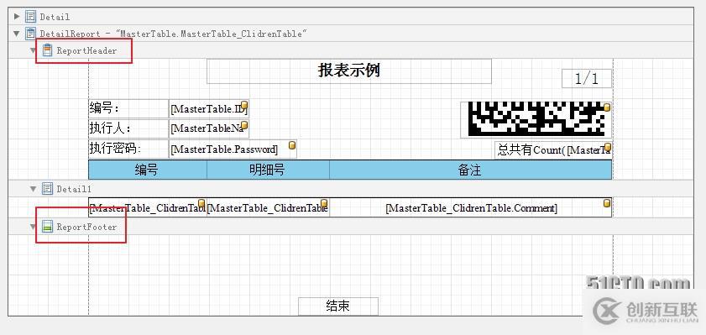Screen dimensions: 706x335
Task: Select the Detail1 band caption
Action: click(x=74, y=189)
